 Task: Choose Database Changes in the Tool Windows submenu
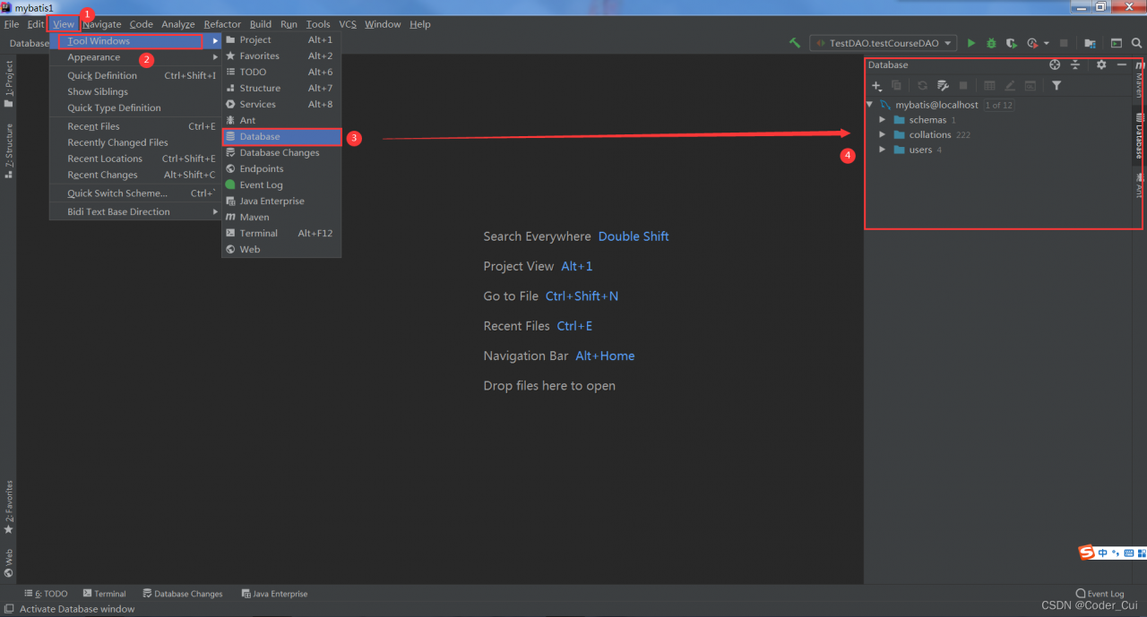pos(281,153)
